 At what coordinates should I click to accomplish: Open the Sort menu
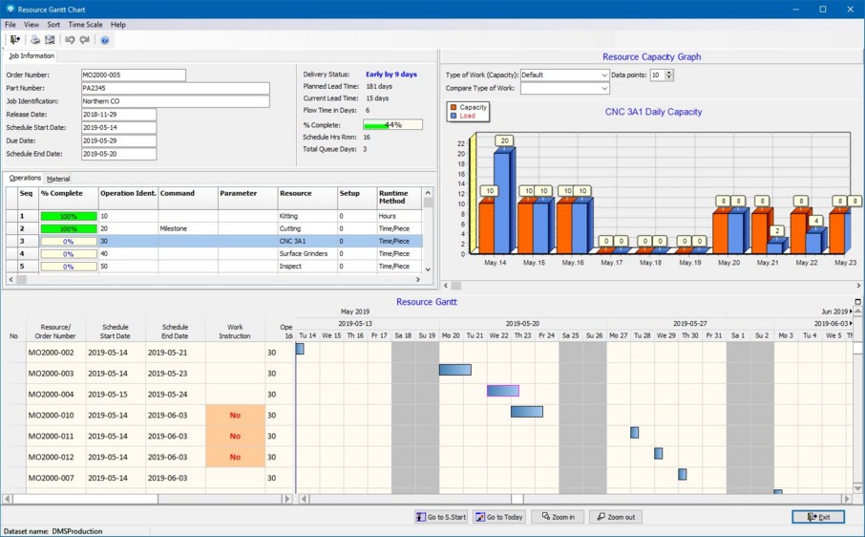pyautogui.click(x=53, y=25)
